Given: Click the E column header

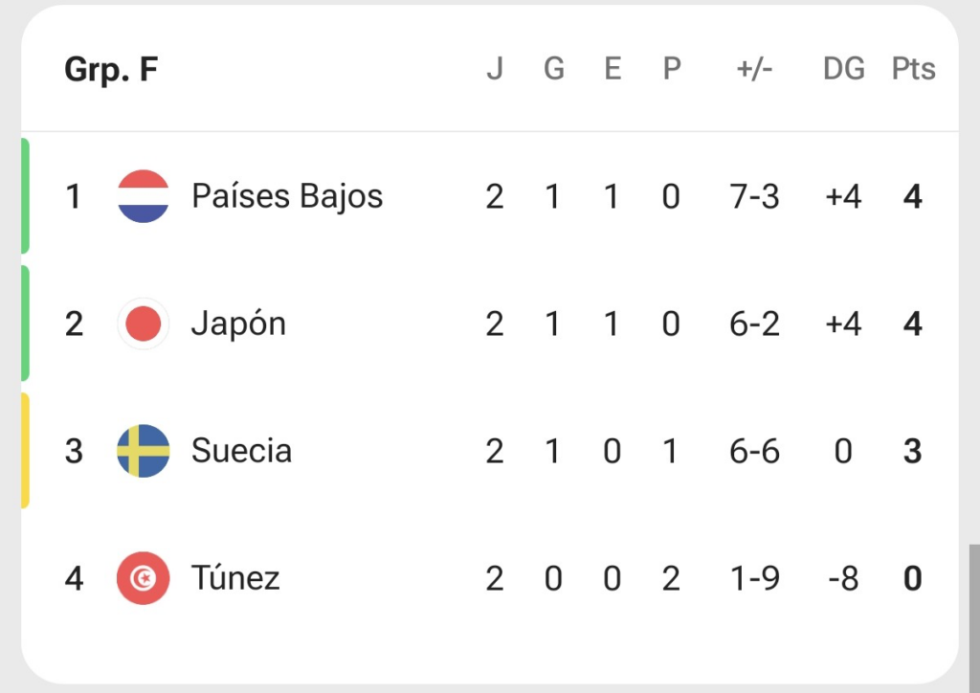Looking at the screenshot, I should 612,69.
